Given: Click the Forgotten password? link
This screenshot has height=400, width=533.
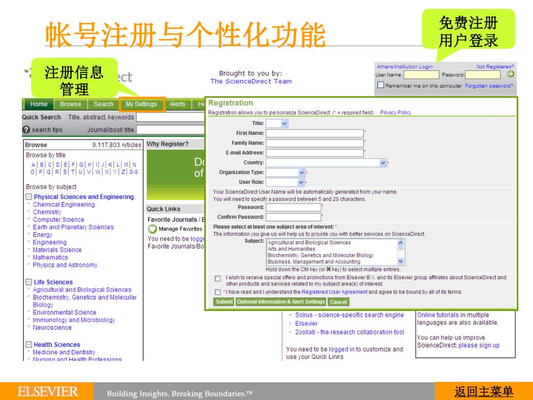Looking at the screenshot, I should click(489, 86).
